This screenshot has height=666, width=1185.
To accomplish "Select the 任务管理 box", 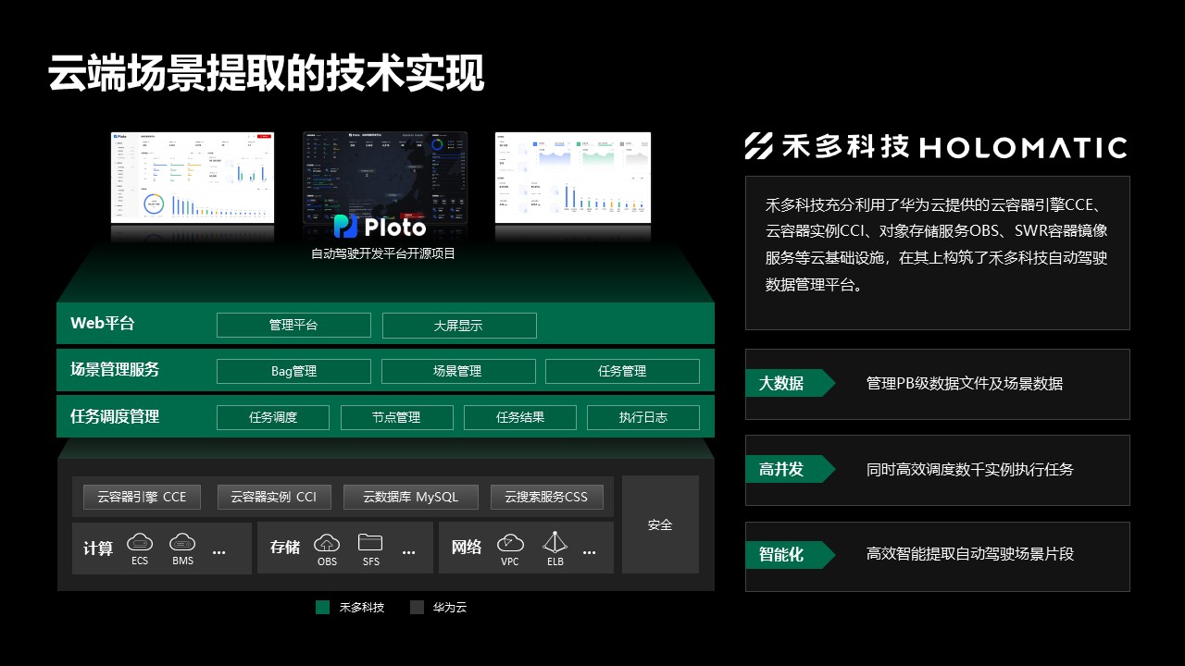I will pyautogui.click(x=622, y=371).
